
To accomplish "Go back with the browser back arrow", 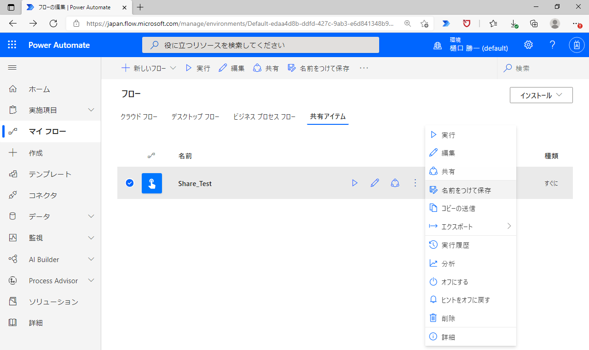I will click(x=13, y=23).
